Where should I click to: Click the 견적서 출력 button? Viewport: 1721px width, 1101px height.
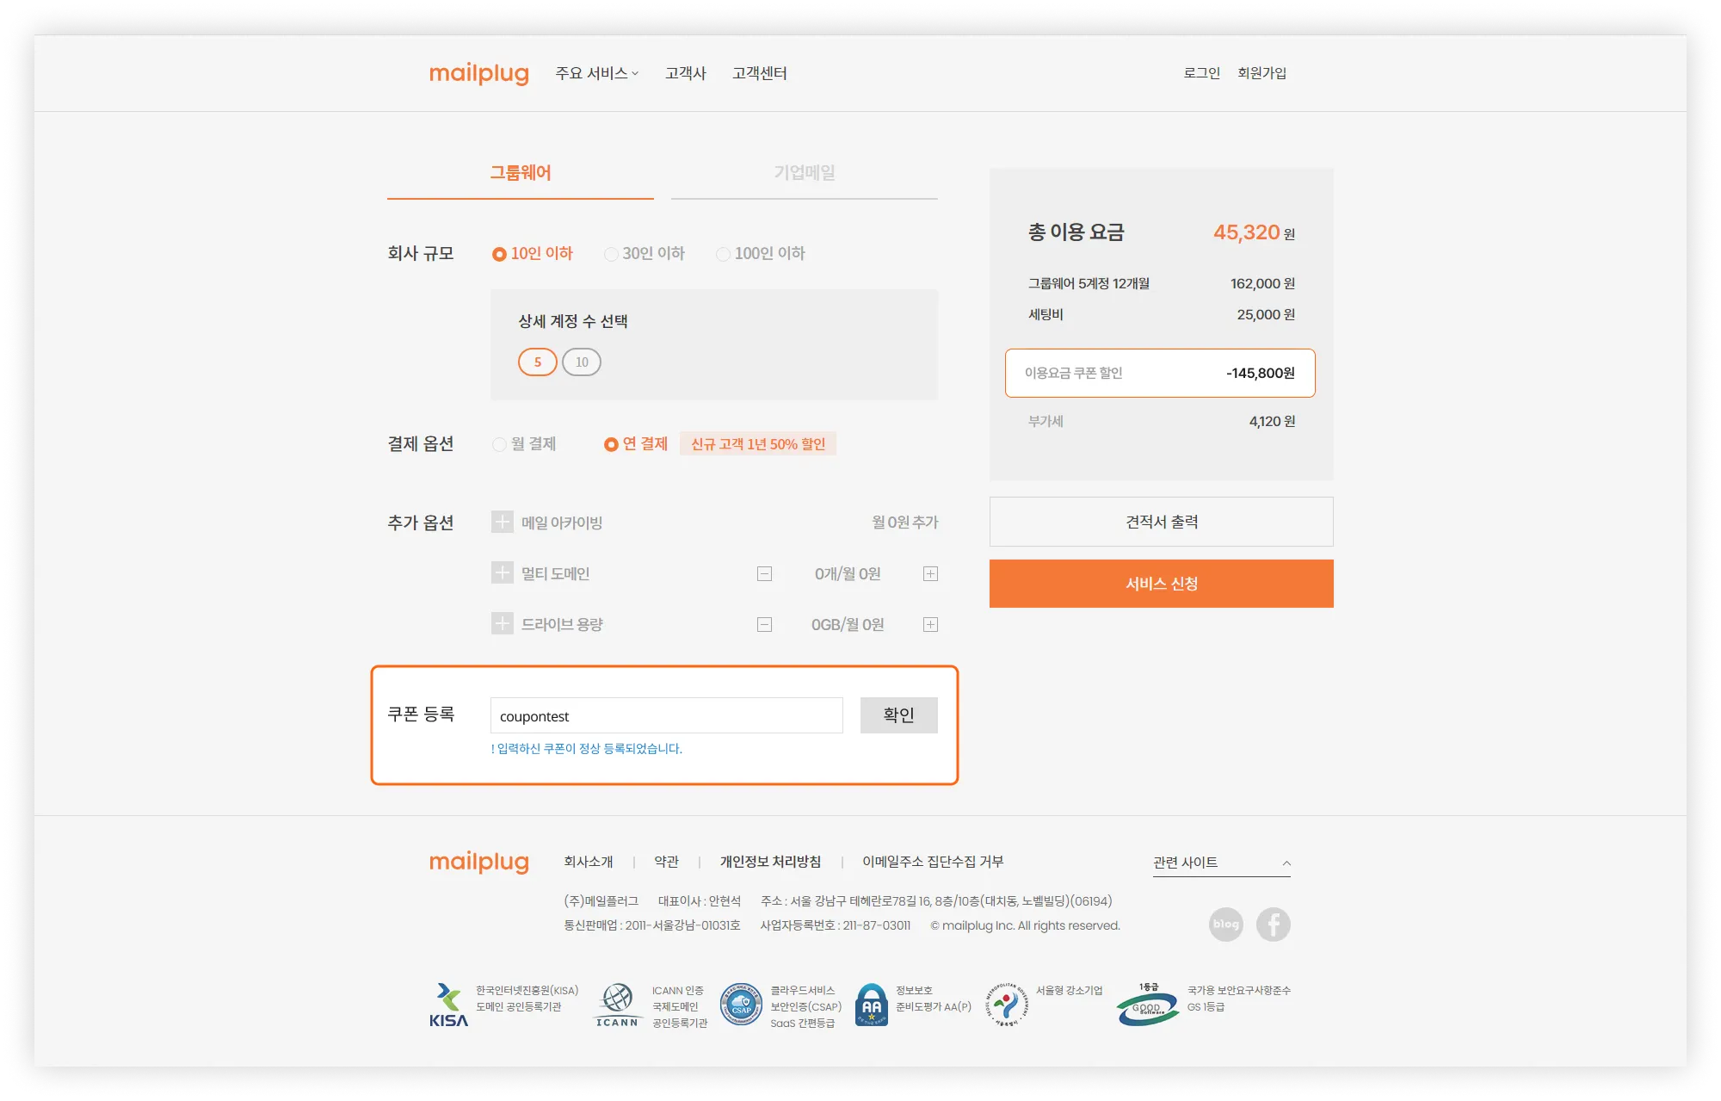(1161, 522)
